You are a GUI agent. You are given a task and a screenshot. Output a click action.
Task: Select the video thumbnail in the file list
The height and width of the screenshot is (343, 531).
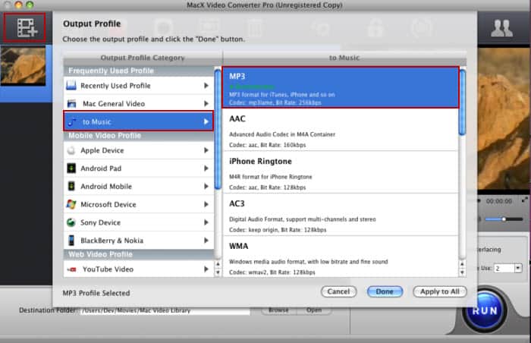[x=23, y=65]
